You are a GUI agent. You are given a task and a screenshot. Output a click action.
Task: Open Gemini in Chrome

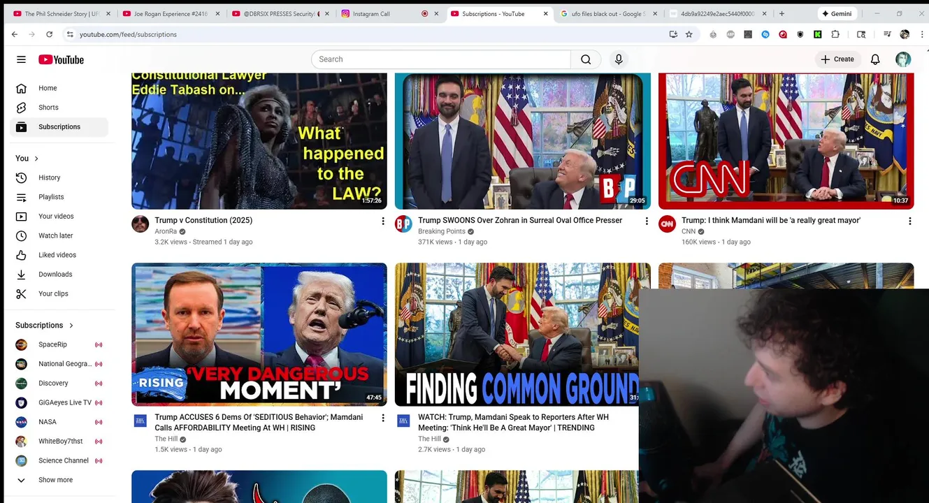click(x=837, y=13)
